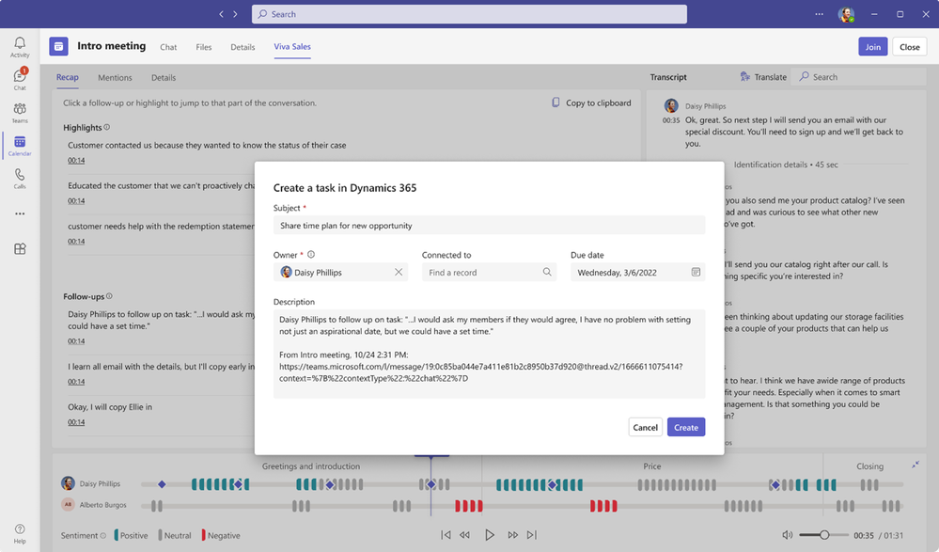Screen dimensions: 939x552
Task: Select the Recap tab
Action: coord(67,77)
